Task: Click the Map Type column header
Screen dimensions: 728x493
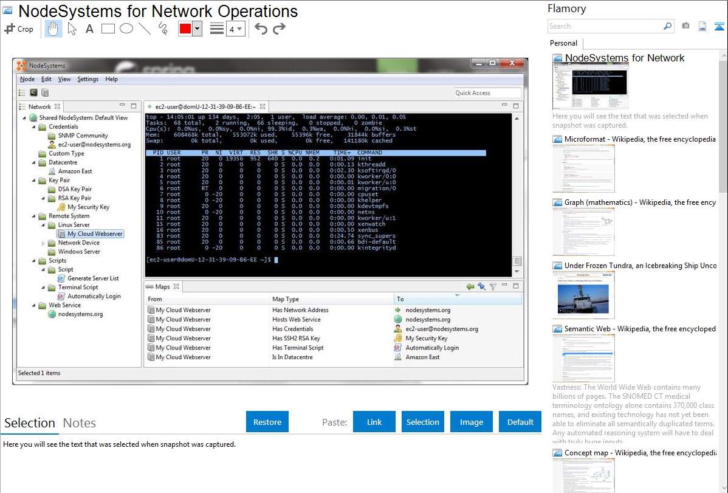Action: pyautogui.click(x=331, y=299)
